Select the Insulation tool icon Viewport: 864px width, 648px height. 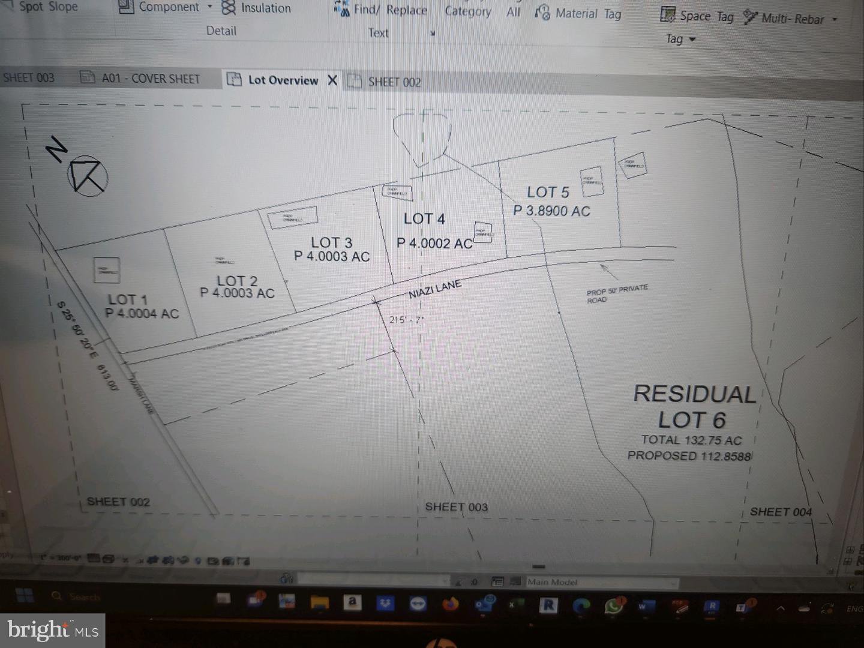click(x=229, y=8)
